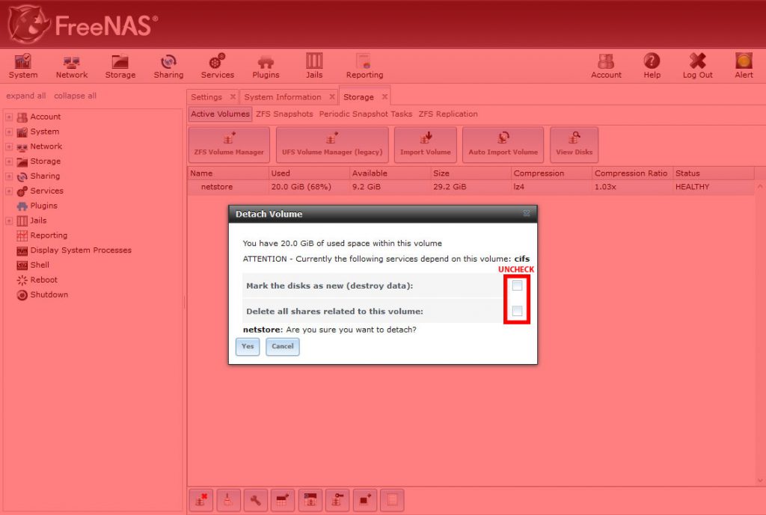Click the Compression Ratio column header
766x515 pixels.
[632, 173]
